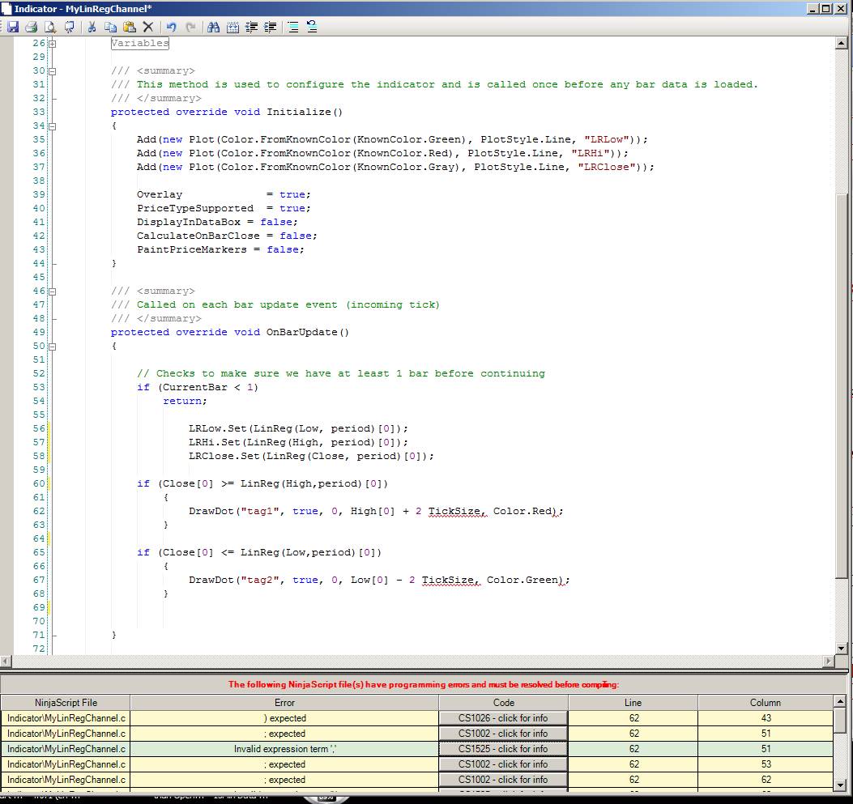Expand the collapsed Variables region
The width and height of the screenshot is (853, 804).
point(52,44)
